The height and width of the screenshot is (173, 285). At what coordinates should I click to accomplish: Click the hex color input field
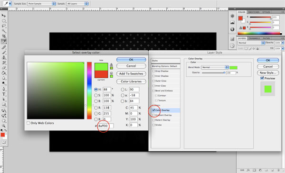[106, 126]
